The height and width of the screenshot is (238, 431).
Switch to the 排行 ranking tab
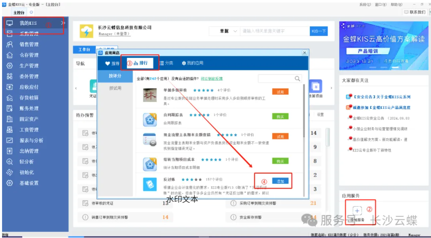141,63
